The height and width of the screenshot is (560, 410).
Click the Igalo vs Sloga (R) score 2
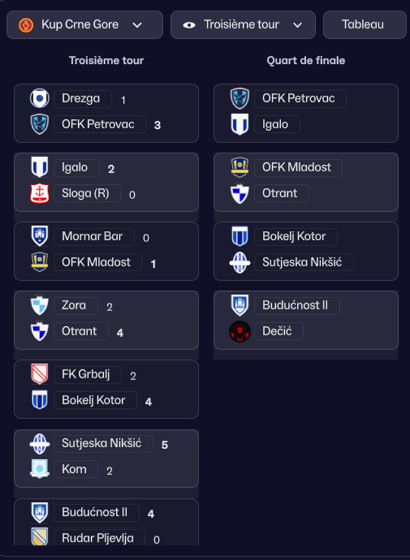tap(111, 169)
